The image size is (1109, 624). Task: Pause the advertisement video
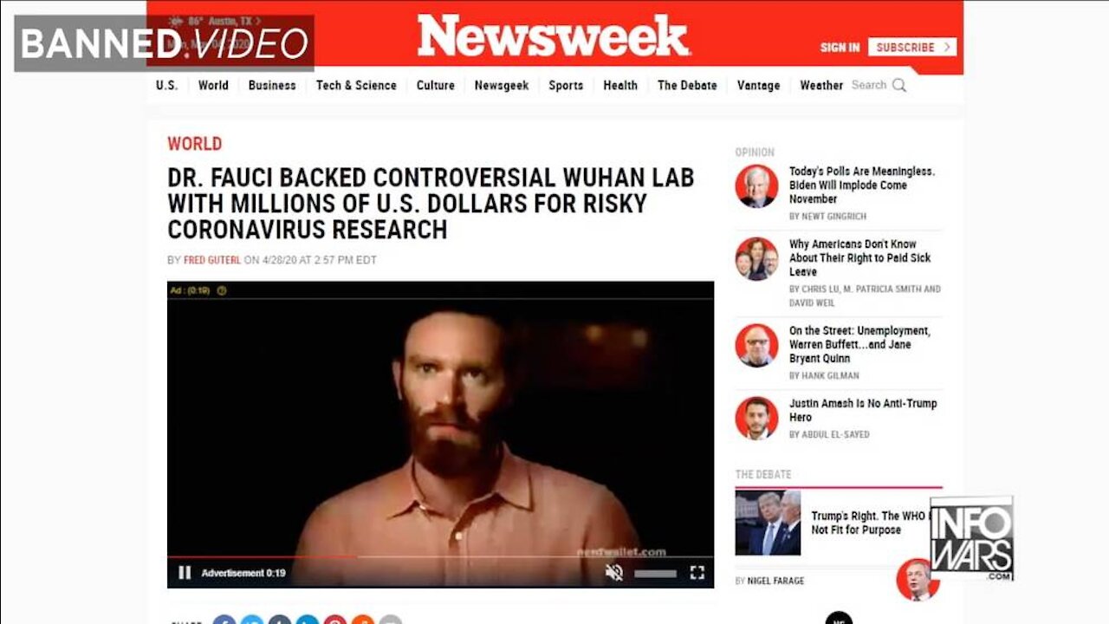(x=185, y=573)
